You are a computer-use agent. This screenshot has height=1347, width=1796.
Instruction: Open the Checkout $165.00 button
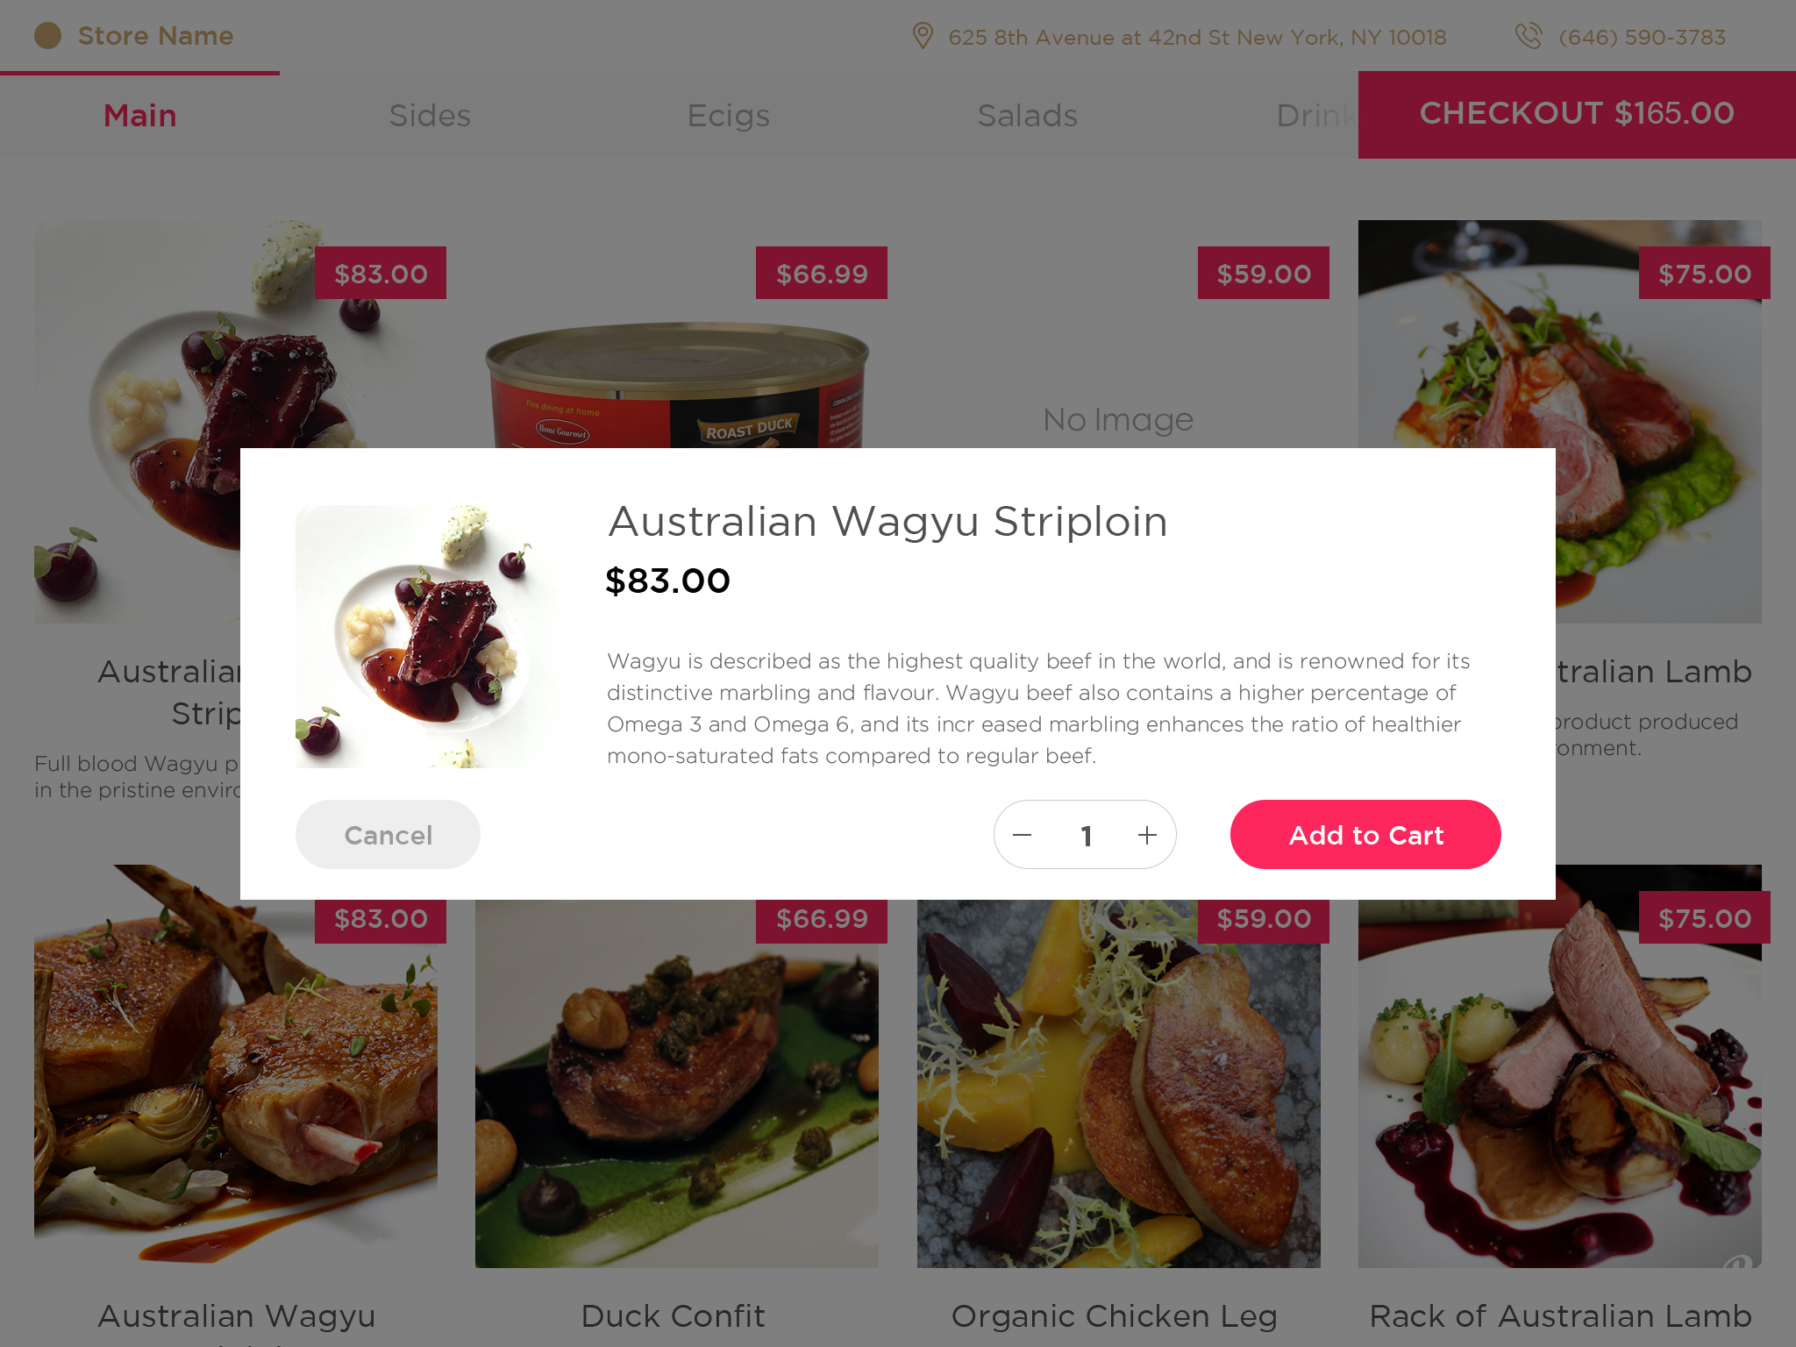click(1577, 115)
